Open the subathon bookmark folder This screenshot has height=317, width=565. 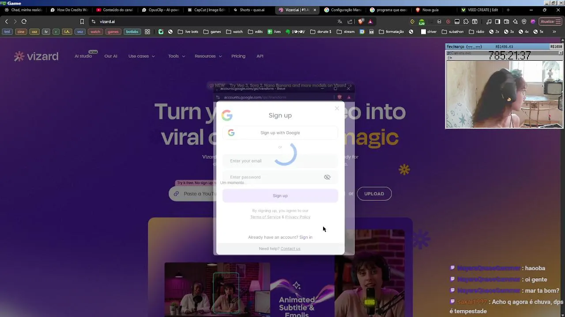point(452,32)
